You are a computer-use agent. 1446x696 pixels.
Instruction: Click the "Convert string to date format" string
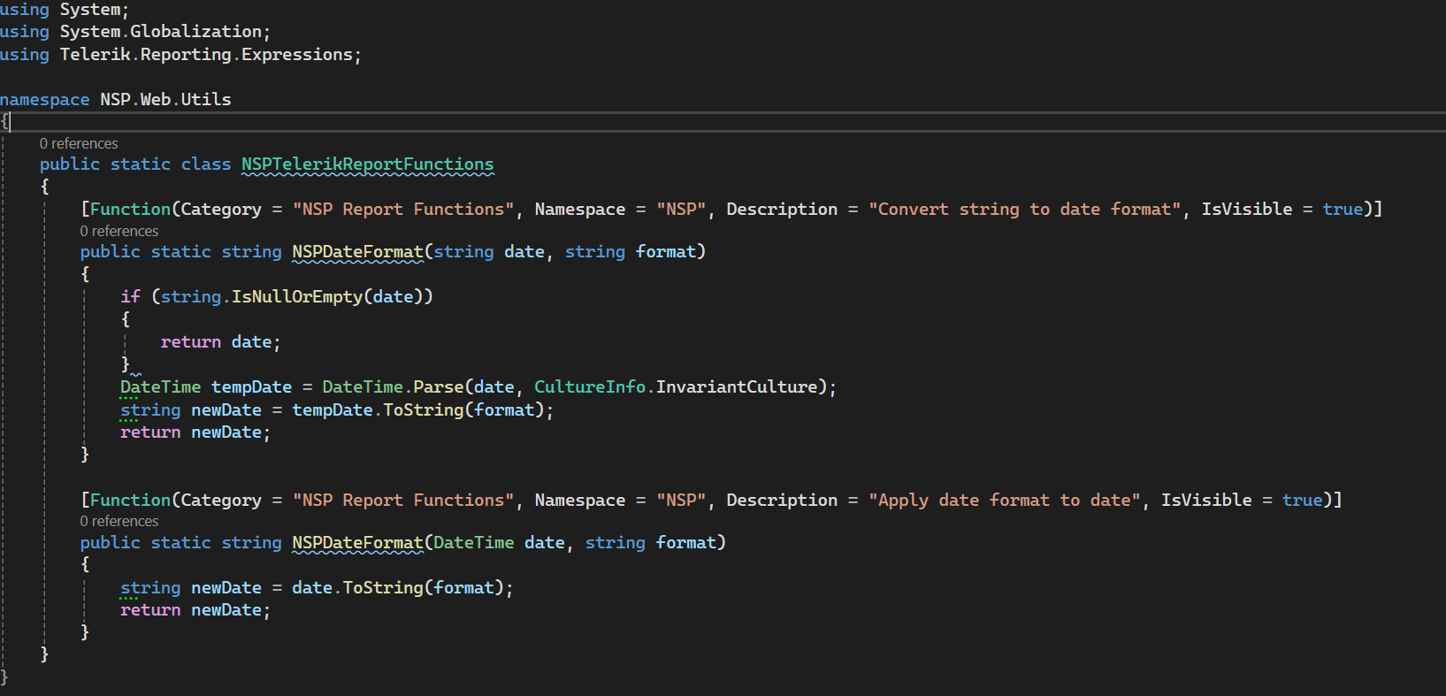coord(1024,210)
